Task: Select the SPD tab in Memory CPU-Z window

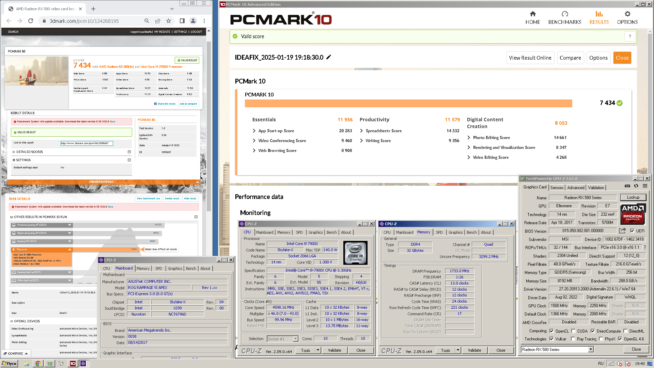Action: click(439, 232)
